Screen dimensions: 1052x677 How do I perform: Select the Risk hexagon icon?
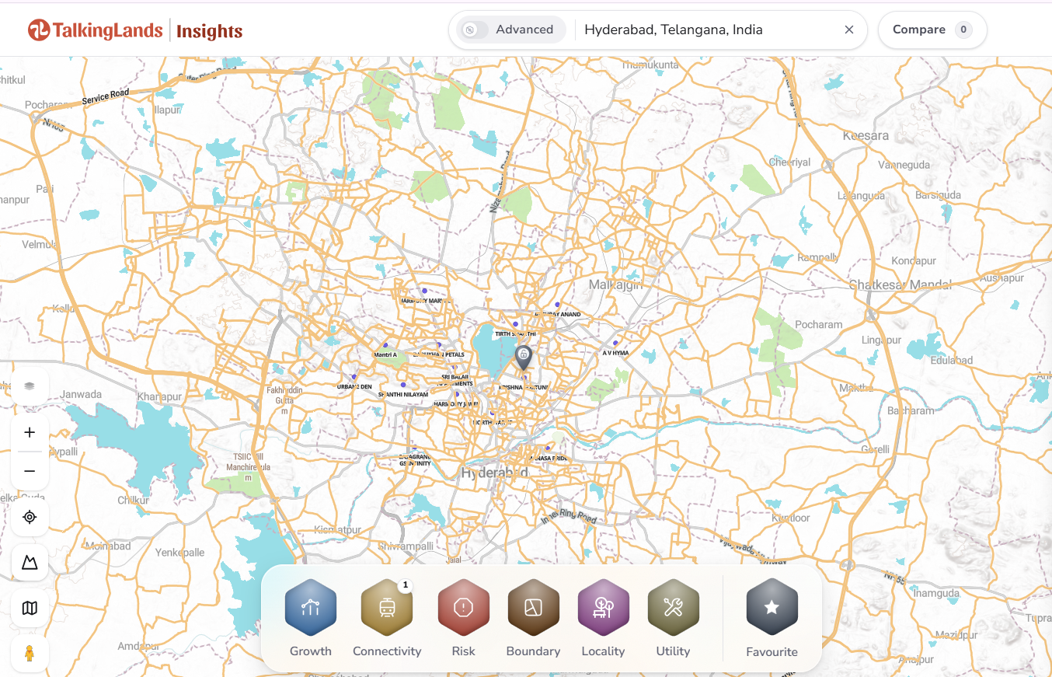(463, 607)
